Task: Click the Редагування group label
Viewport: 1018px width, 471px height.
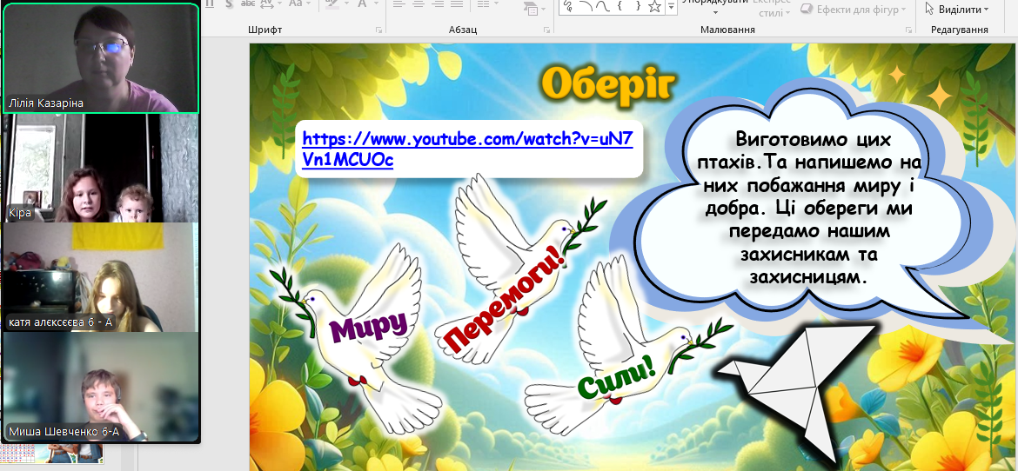Action: 959,30
